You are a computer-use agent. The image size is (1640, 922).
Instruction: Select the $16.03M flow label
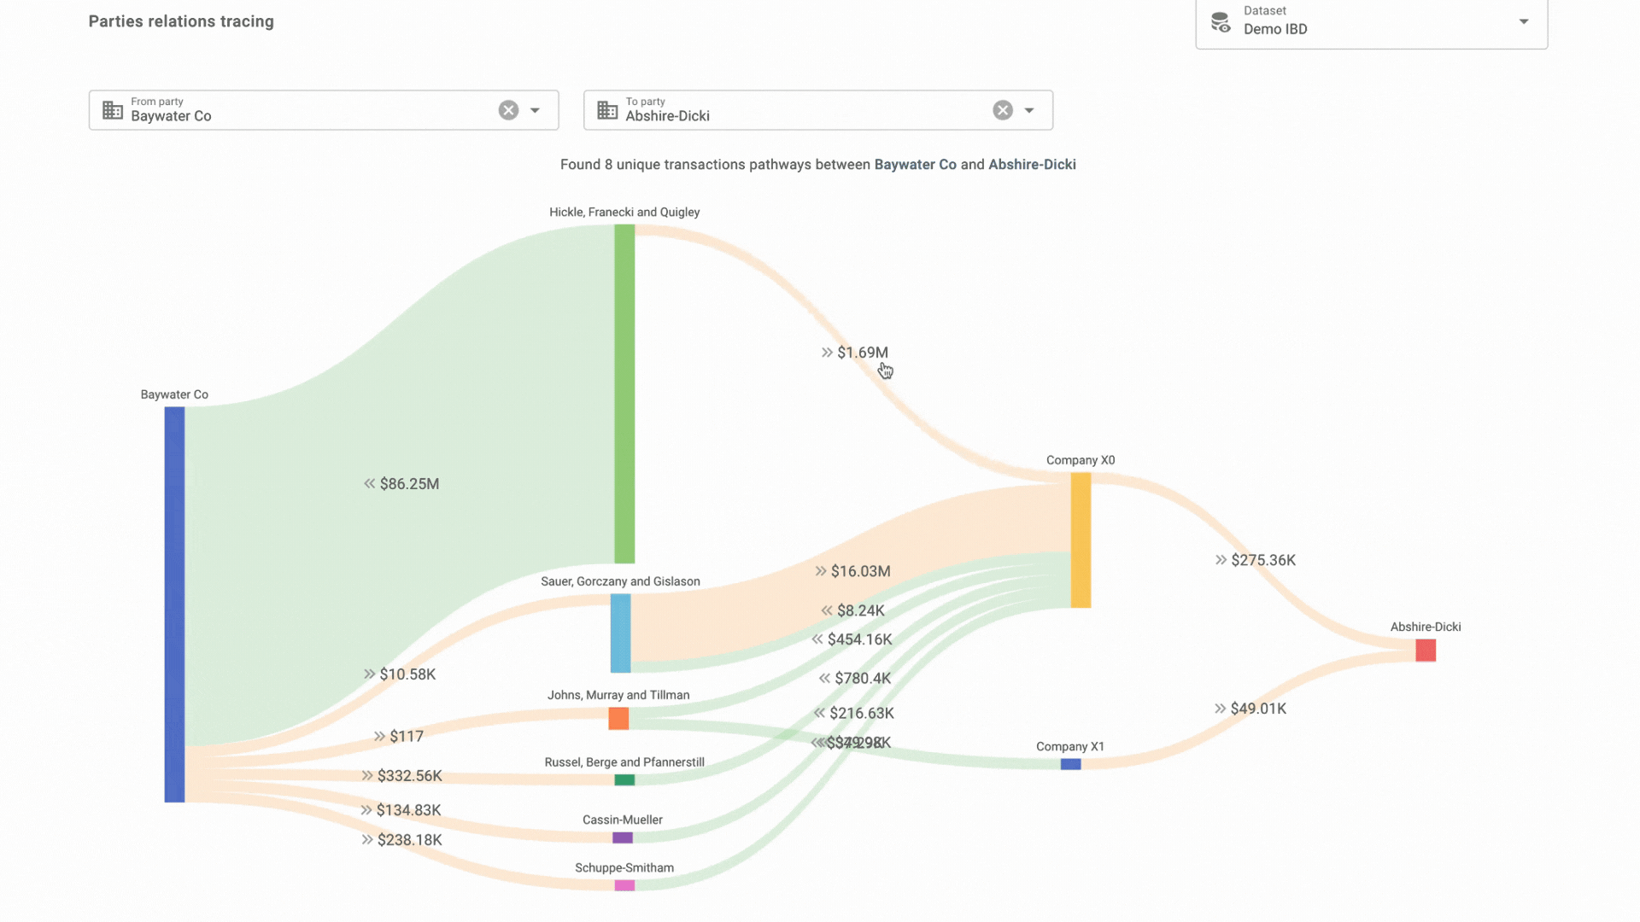pyautogui.click(x=860, y=571)
